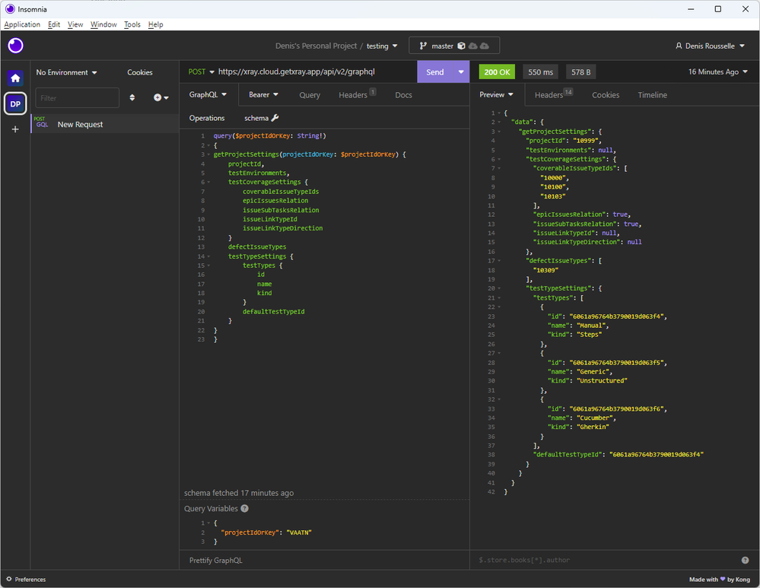This screenshot has width=760, height=588.
Task: Open the Denis Rousselle account menu
Action: 710,46
